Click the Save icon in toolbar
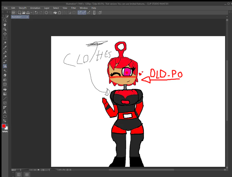The height and width of the screenshot is (177, 232). coord(28,13)
